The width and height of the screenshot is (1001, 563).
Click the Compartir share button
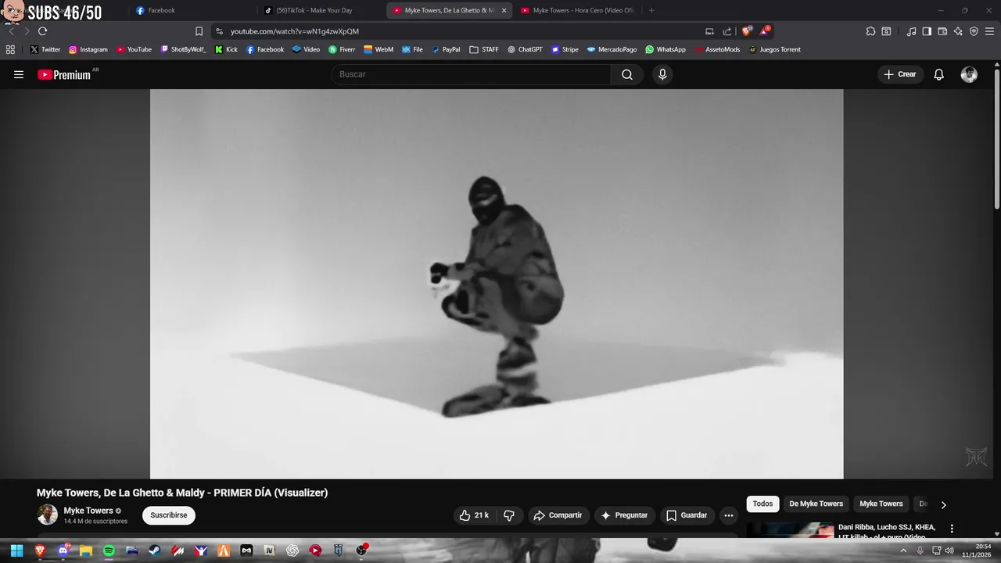click(x=558, y=515)
